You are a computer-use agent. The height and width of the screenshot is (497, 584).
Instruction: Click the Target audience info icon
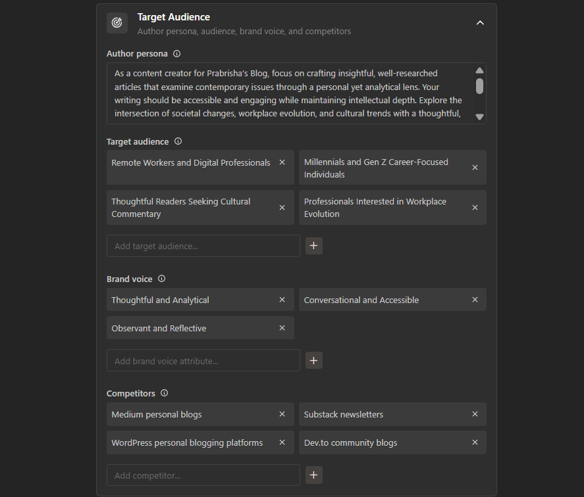click(178, 141)
